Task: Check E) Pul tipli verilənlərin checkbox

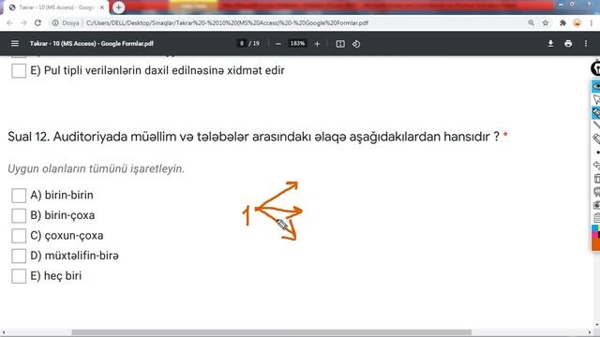Action: tap(19, 71)
